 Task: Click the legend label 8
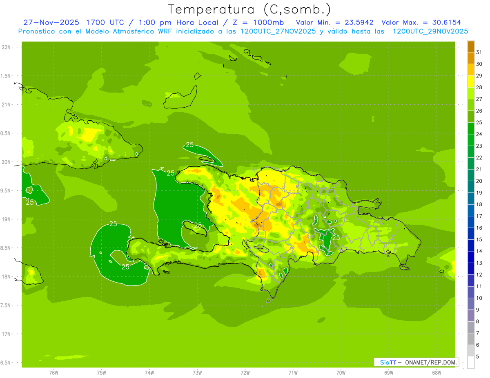pyautogui.click(x=478, y=321)
